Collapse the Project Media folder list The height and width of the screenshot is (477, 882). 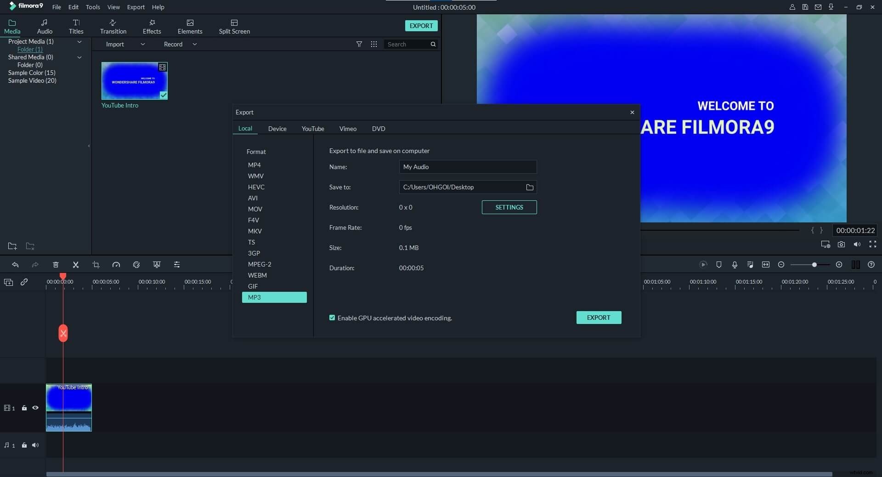(x=79, y=41)
